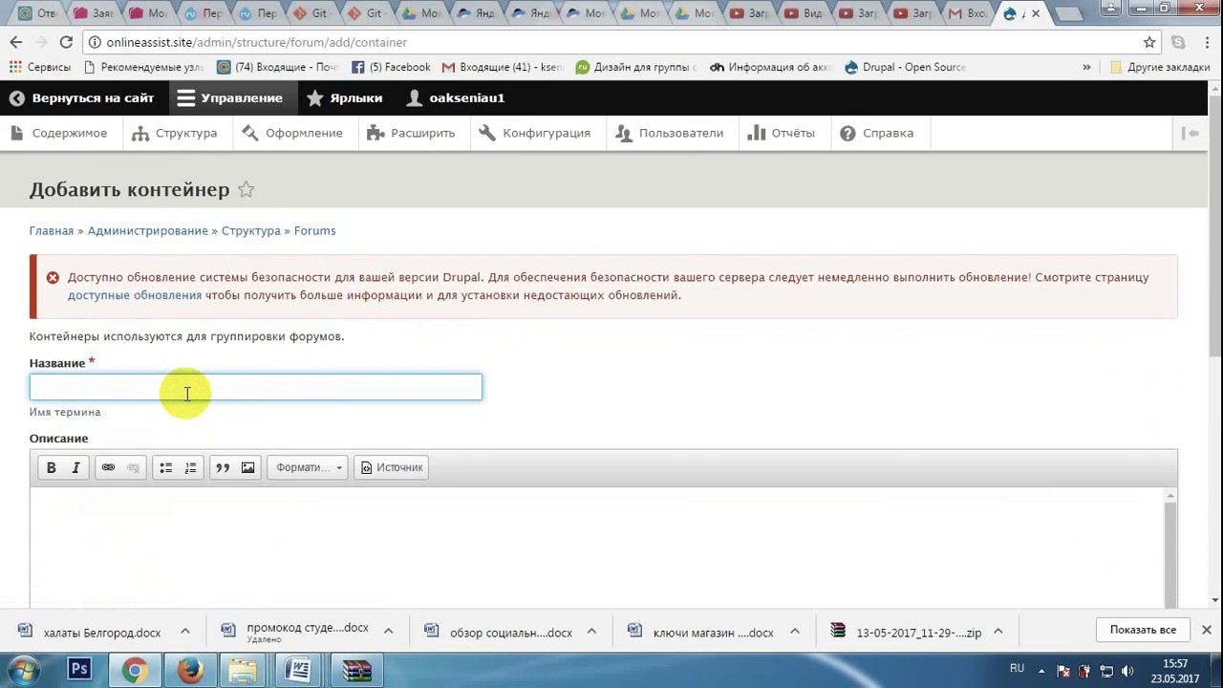Open Firefox from the taskbar
This screenshot has height=688, width=1223.
pyautogui.click(x=189, y=670)
